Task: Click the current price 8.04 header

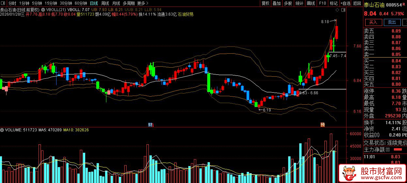Action: point(370,14)
